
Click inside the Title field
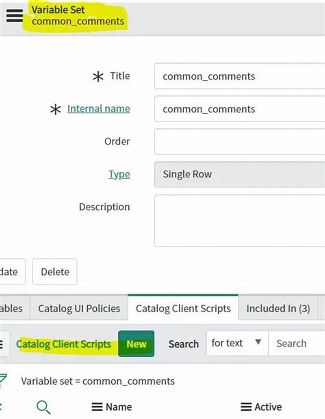click(x=240, y=76)
